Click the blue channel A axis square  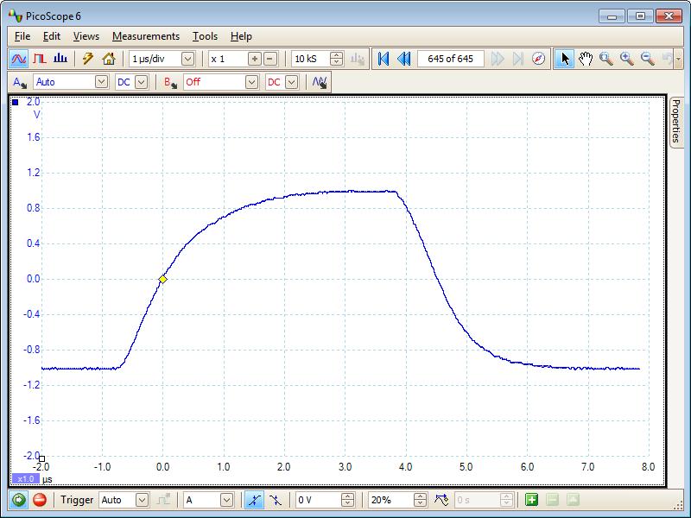coord(16,102)
